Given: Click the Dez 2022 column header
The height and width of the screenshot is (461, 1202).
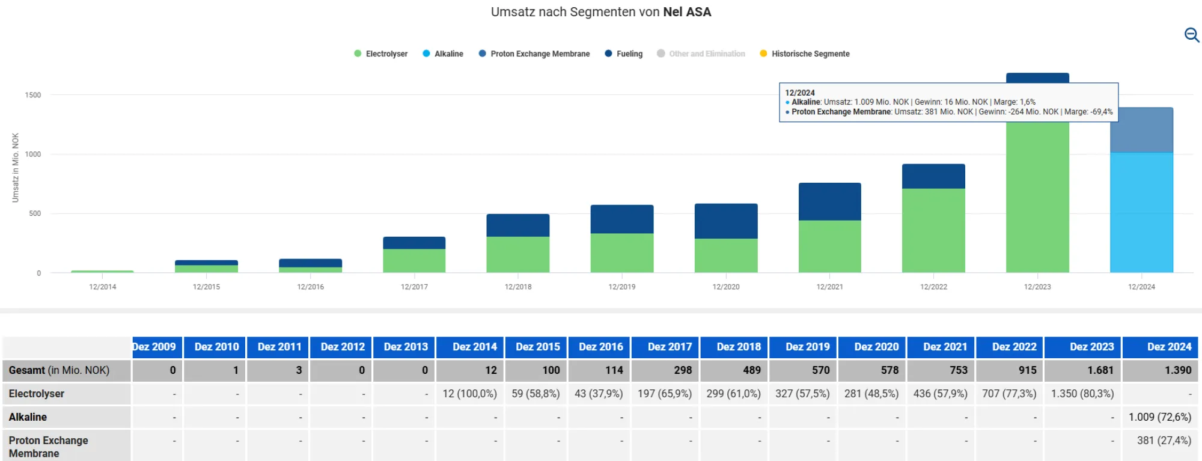Looking at the screenshot, I should coord(1010,347).
